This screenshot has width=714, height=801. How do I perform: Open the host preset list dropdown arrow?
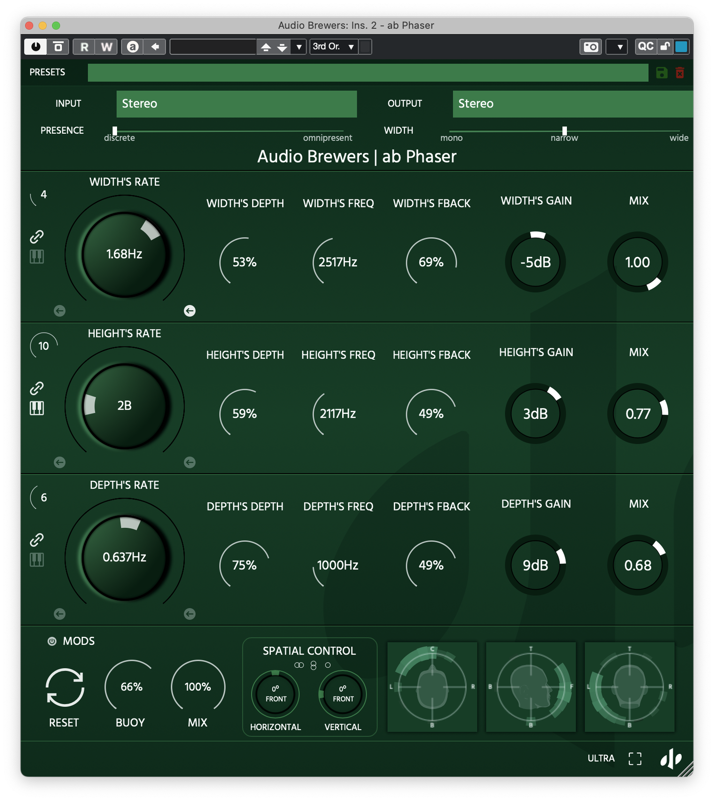point(299,47)
